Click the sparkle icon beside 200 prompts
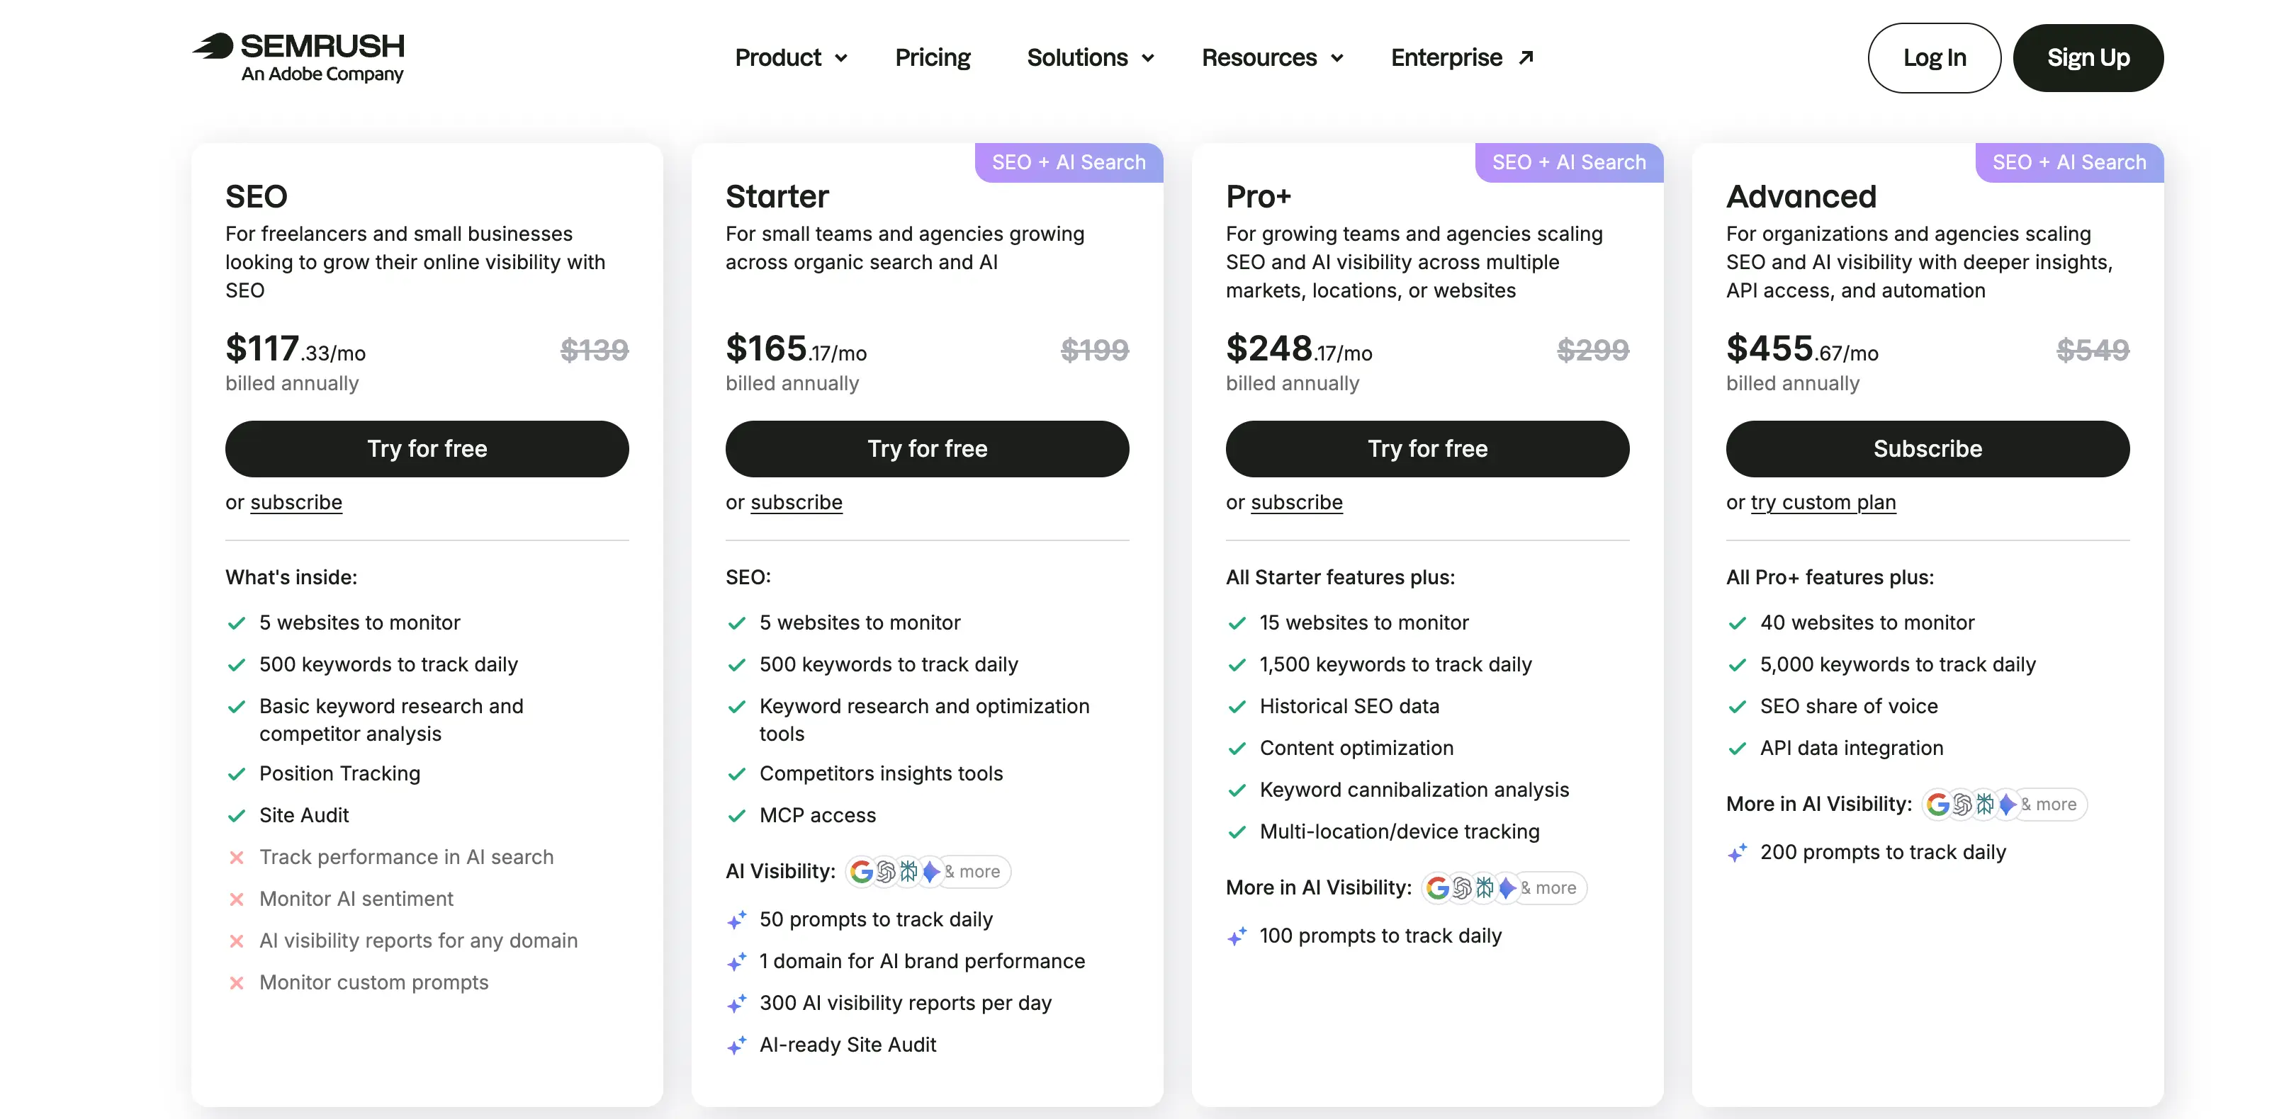 pyautogui.click(x=1737, y=853)
